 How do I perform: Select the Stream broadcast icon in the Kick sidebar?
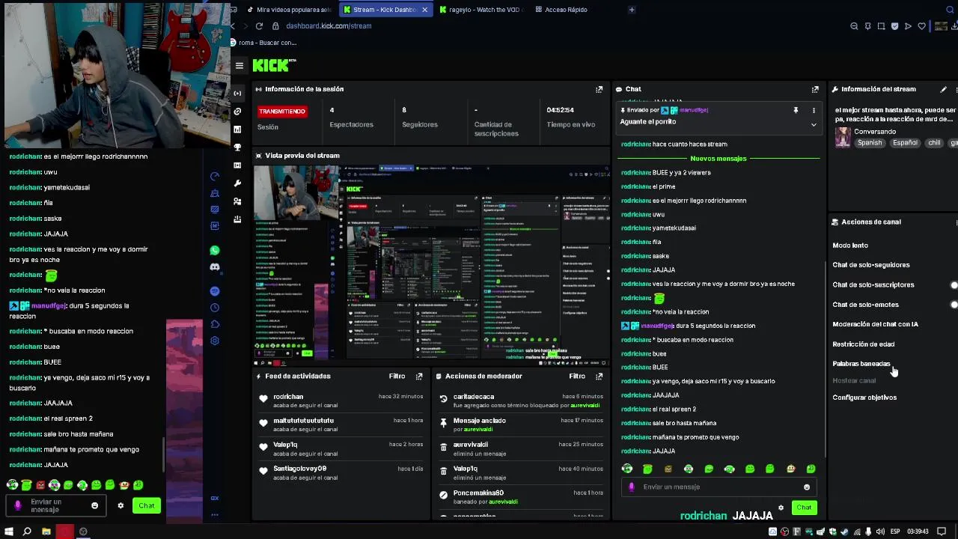(x=238, y=94)
